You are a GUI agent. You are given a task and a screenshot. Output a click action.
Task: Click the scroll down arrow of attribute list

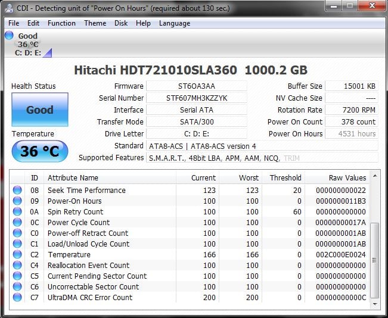coord(375,304)
